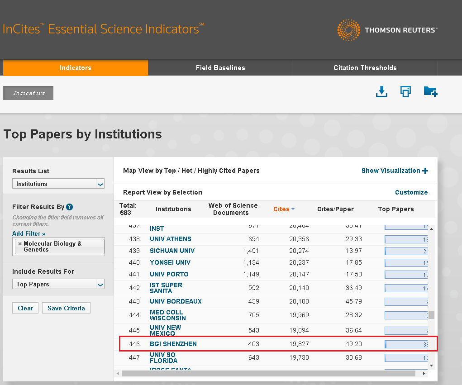The width and height of the screenshot is (462, 385).
Task: Click the Customize link
Action: tap(411, 192)
